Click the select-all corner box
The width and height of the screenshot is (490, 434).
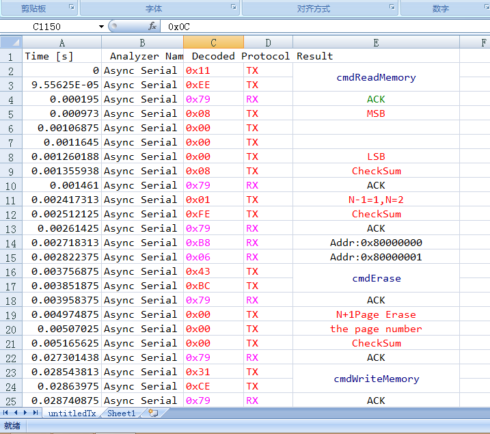coord(11,42)
